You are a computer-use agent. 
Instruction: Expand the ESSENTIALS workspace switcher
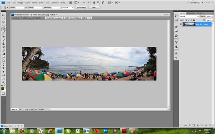pos(196,3)
